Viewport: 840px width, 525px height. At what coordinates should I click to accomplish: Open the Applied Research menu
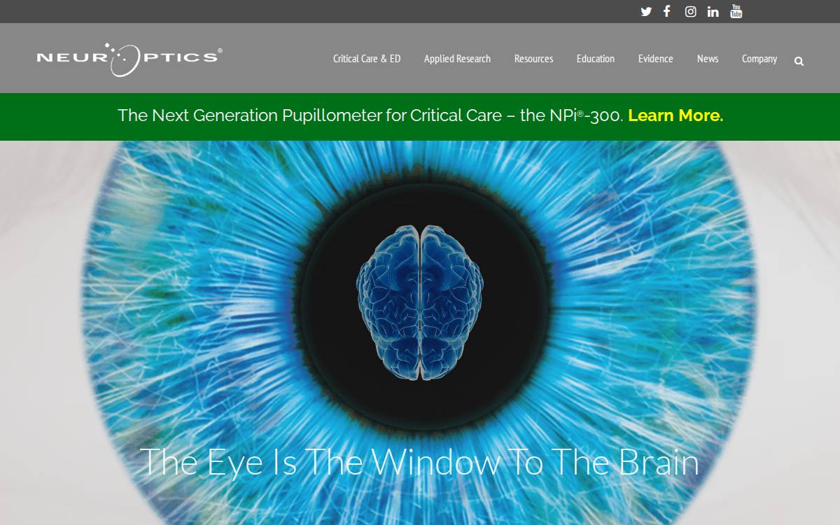[457, 59]
